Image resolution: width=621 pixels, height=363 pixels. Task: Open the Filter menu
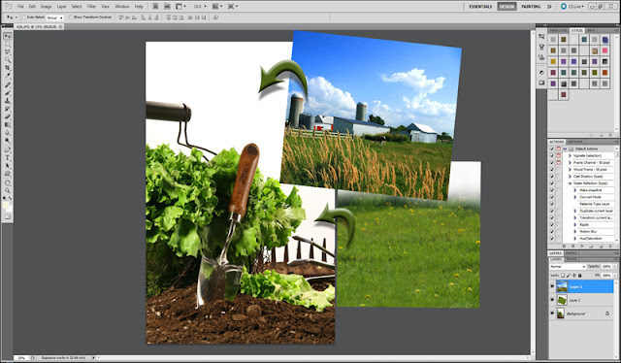point(91,7)
